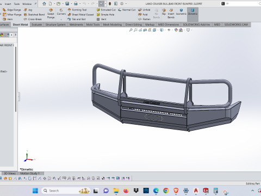Open the SOLIDWORKS Add-Ins tab
Viewport: 261px width, 196px height.
[x=196, y=24]
